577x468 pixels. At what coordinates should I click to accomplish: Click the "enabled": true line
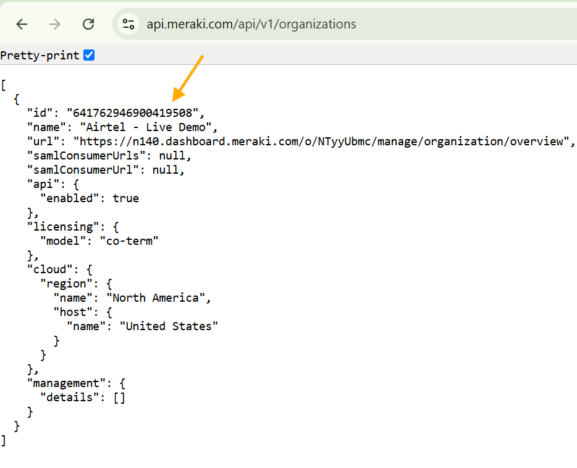90,198
